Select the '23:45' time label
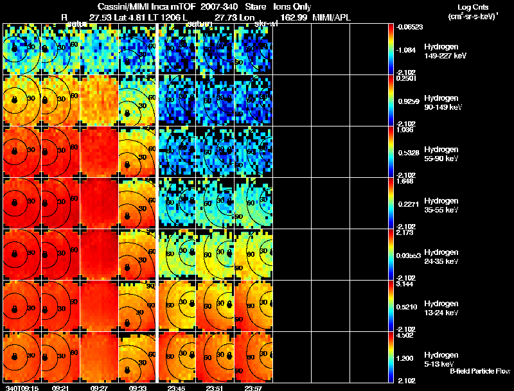The width and height of the screenshot is (514, 391). point(175,388)
